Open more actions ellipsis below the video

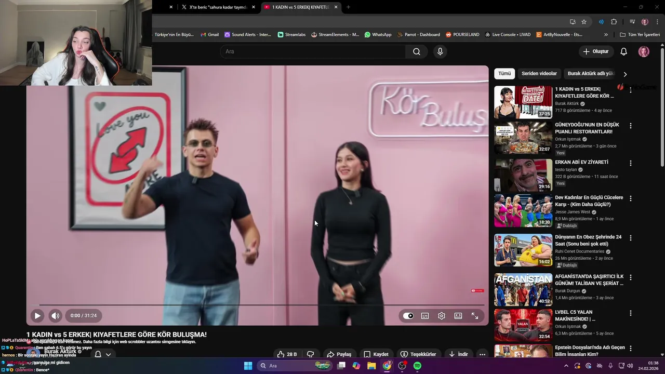pos(482,354)
